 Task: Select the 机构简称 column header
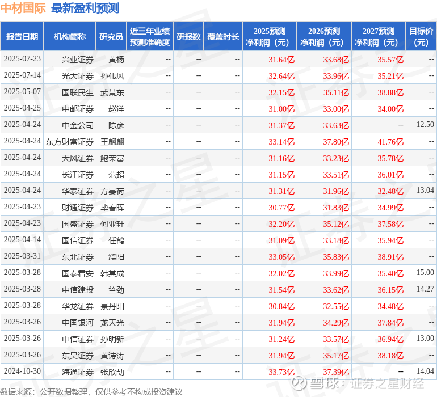70,36
